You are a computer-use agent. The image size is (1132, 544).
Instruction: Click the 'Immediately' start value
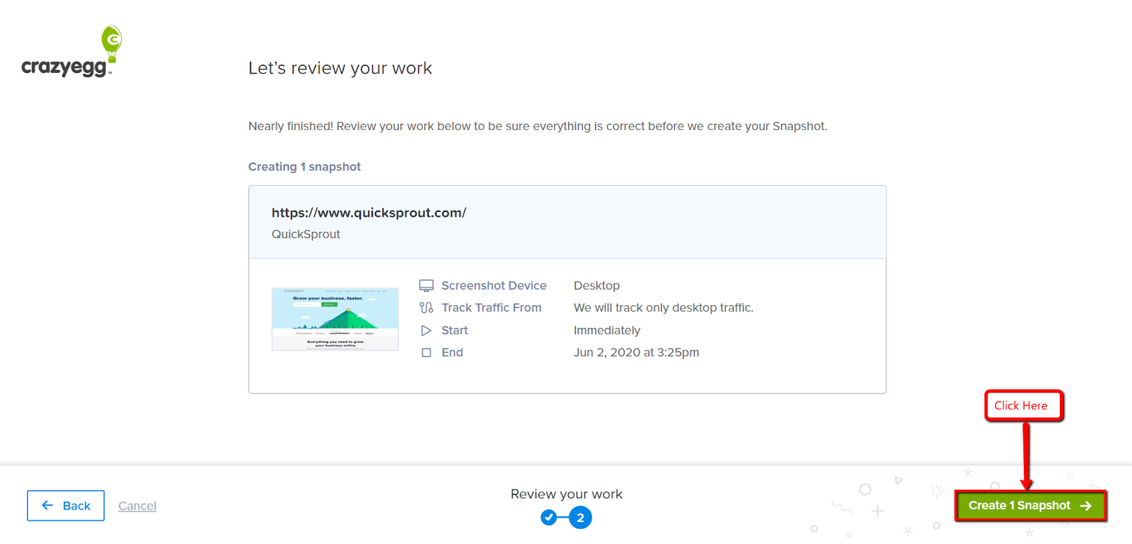pyautogui.click(x=607, y=331)
